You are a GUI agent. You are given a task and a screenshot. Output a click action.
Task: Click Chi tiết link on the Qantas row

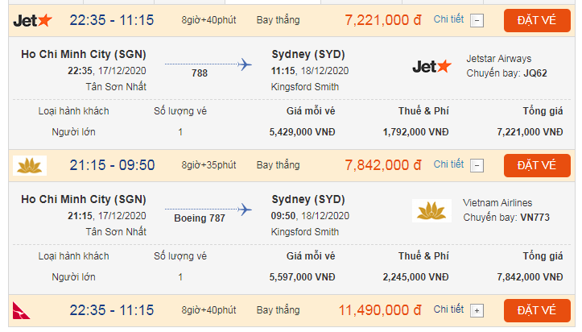pyautogui.click(x=448, y=309)
